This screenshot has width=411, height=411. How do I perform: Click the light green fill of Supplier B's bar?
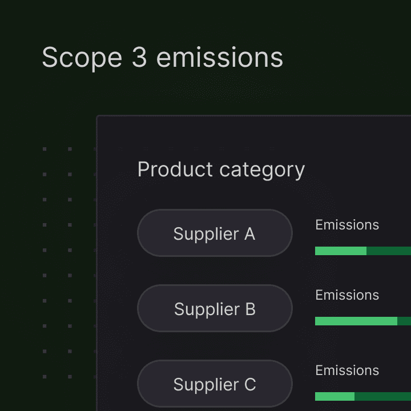tap(356, 321)
